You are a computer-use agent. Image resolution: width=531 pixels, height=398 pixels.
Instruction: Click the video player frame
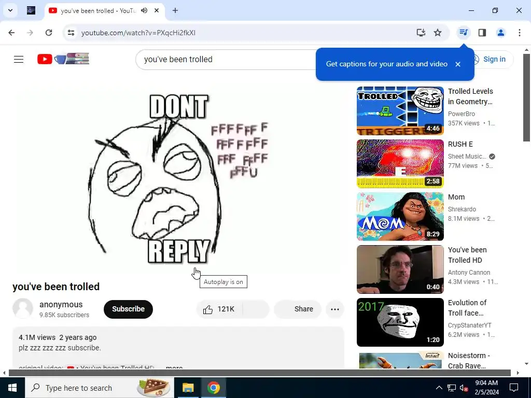click(x=178, y=178)
